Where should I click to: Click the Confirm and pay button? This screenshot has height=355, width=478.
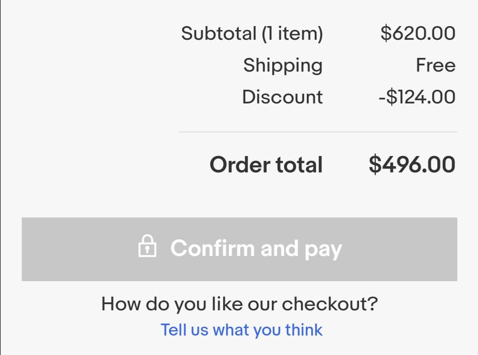(x=239, y=249)
